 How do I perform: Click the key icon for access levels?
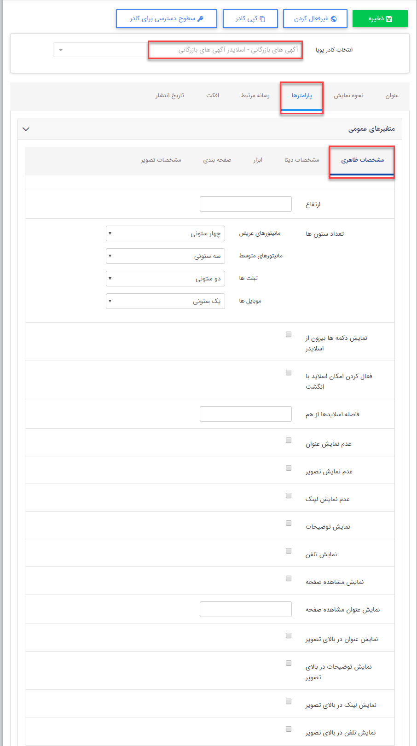tap(200, 19)
